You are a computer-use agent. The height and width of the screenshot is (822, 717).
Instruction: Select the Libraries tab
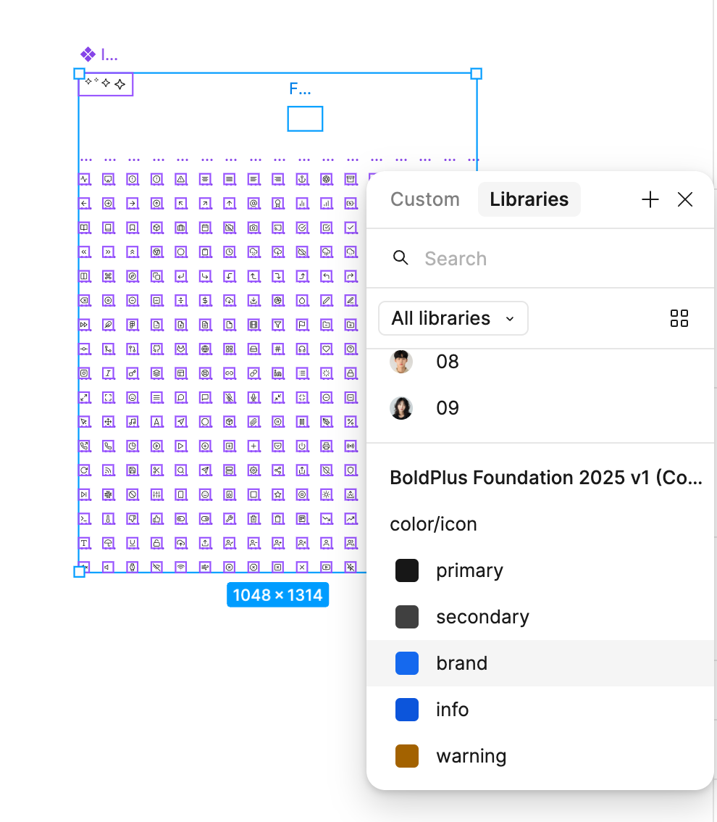529,199
